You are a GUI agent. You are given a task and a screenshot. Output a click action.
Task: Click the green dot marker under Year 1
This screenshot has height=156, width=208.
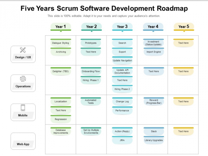61,31
